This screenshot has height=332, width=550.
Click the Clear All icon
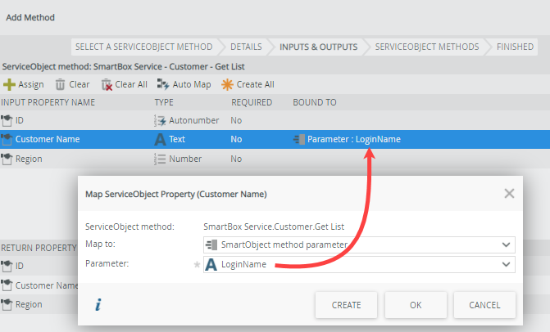point(107,84)
